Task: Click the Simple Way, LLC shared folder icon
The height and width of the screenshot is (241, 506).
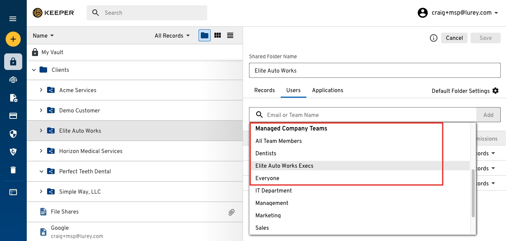Action: click(x=51, y=192)
